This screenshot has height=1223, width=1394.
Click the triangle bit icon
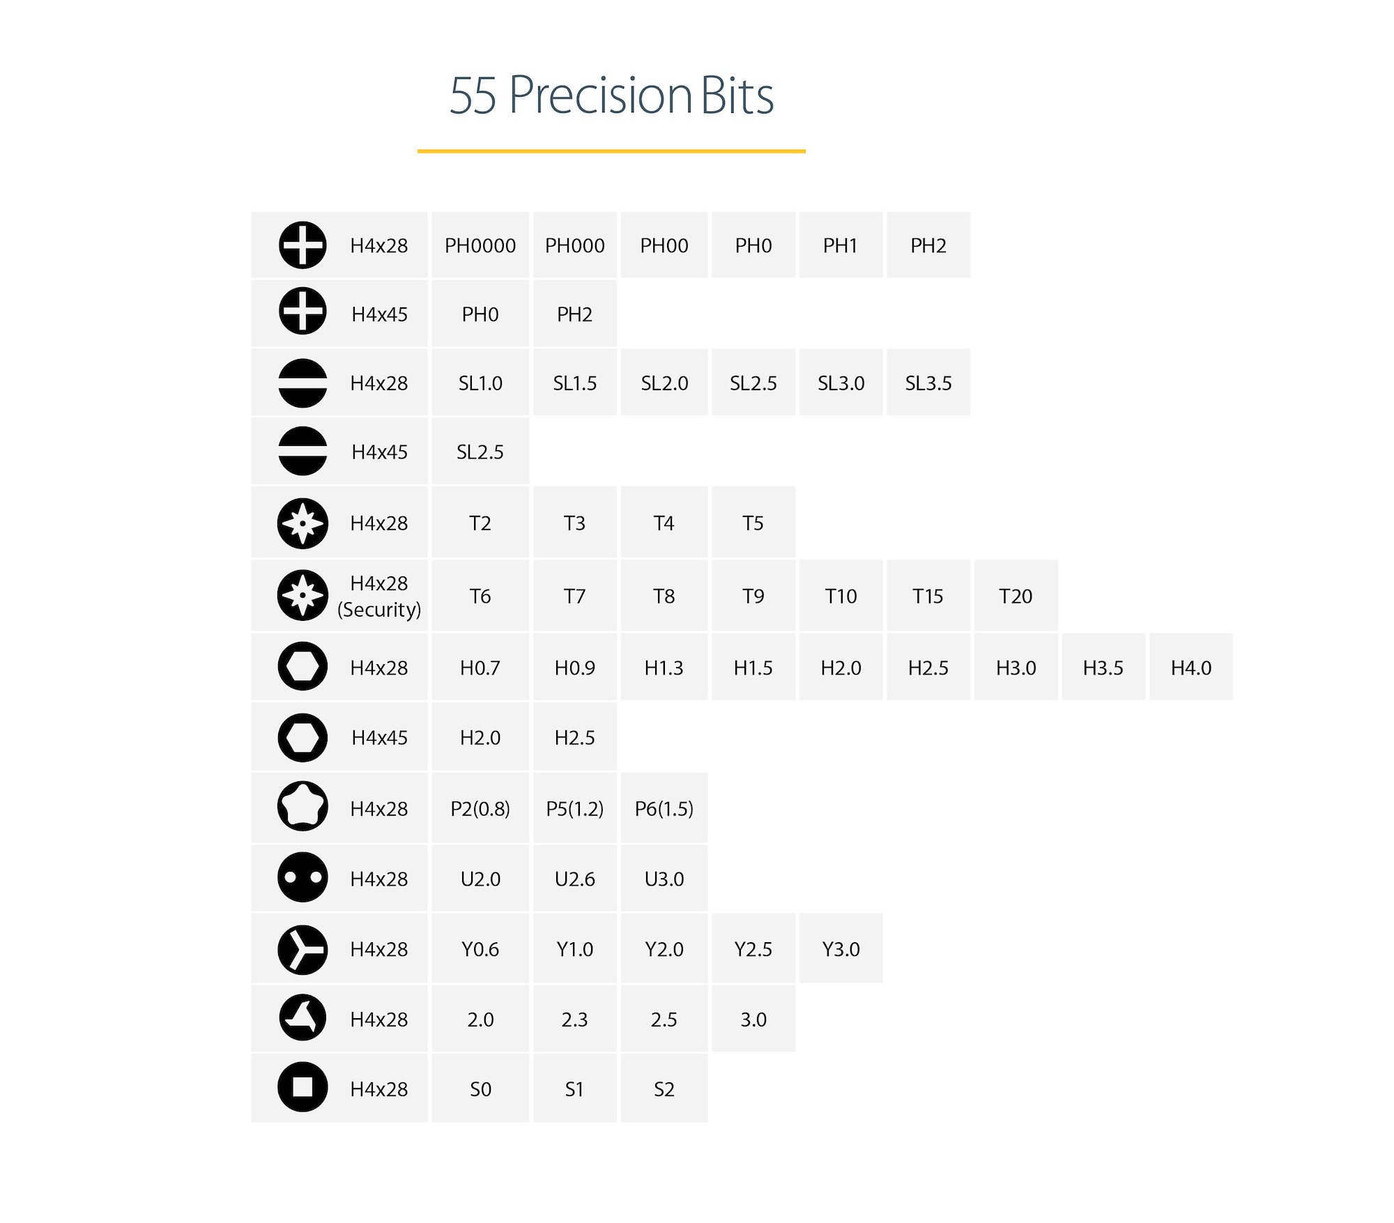pyautogui.click(x=302, y=1017)
